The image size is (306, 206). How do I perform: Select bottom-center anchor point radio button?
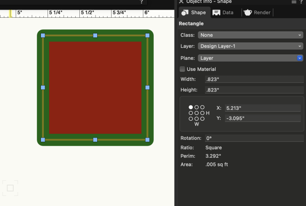(196, 119)
